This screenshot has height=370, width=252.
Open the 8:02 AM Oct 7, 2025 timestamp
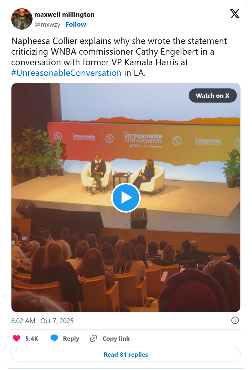tap(42, 321)
